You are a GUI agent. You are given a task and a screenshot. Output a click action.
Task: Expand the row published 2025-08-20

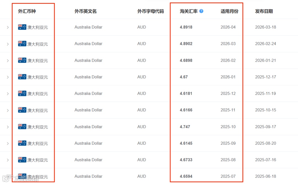[x=8, y=143]
